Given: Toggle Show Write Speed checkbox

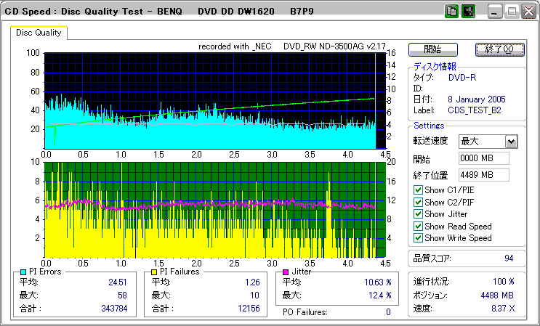Looking at the screenshot, I should [418, 237].
